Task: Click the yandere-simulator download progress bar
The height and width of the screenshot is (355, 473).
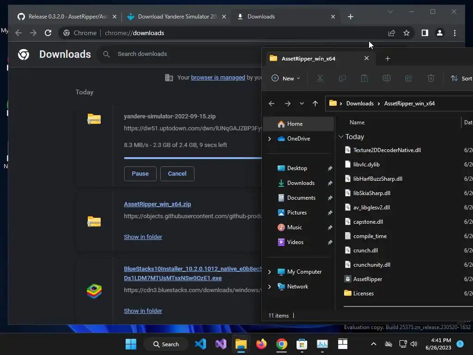Action: [x=193, y=158]
